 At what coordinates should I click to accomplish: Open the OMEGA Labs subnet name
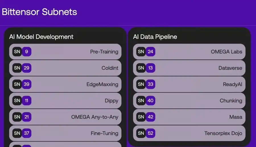coord(226,52)
